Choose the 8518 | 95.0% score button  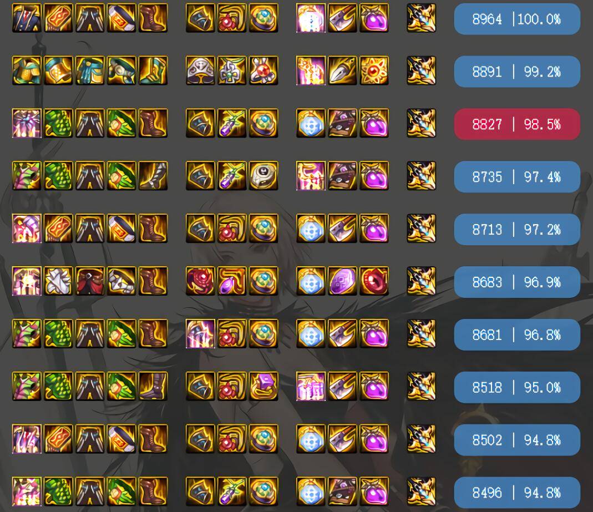click(x=516, y=387)
